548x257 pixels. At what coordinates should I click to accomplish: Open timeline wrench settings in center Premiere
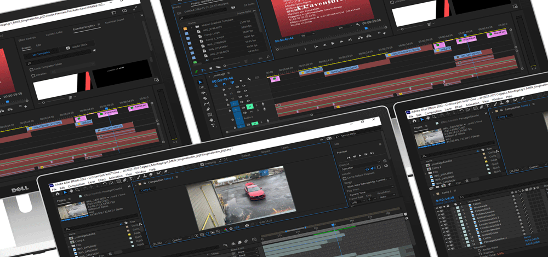(249, 79)
